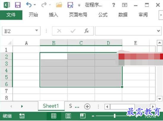Image resolution: width=163 pixels, height=121 pixels.
Task: Expand the formula bar chevron
Action: point(159,31)
